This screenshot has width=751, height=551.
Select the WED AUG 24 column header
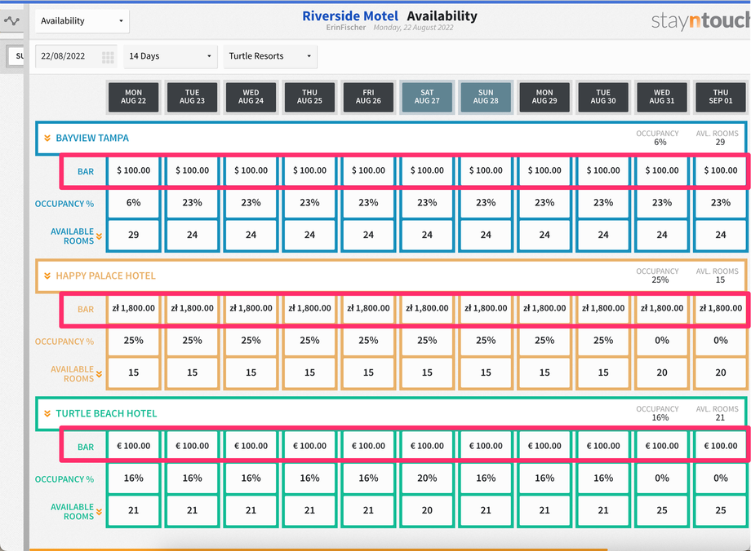[251, 97]
